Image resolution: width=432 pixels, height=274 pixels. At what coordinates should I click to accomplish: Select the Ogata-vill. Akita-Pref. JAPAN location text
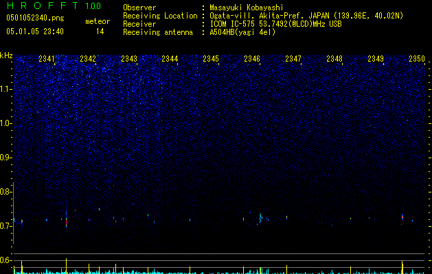click(306, 16)
